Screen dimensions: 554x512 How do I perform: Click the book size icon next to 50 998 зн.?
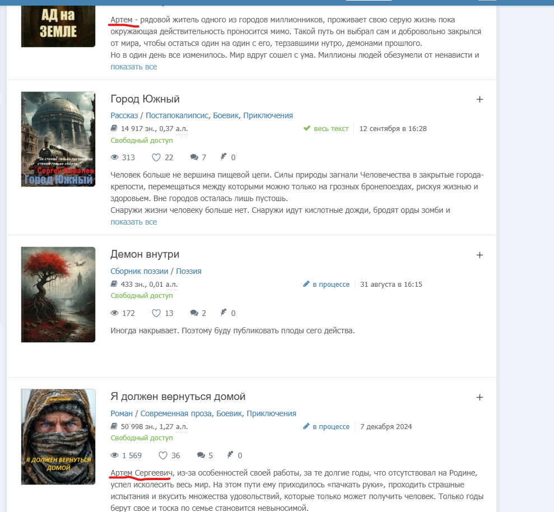coord(114,426)
